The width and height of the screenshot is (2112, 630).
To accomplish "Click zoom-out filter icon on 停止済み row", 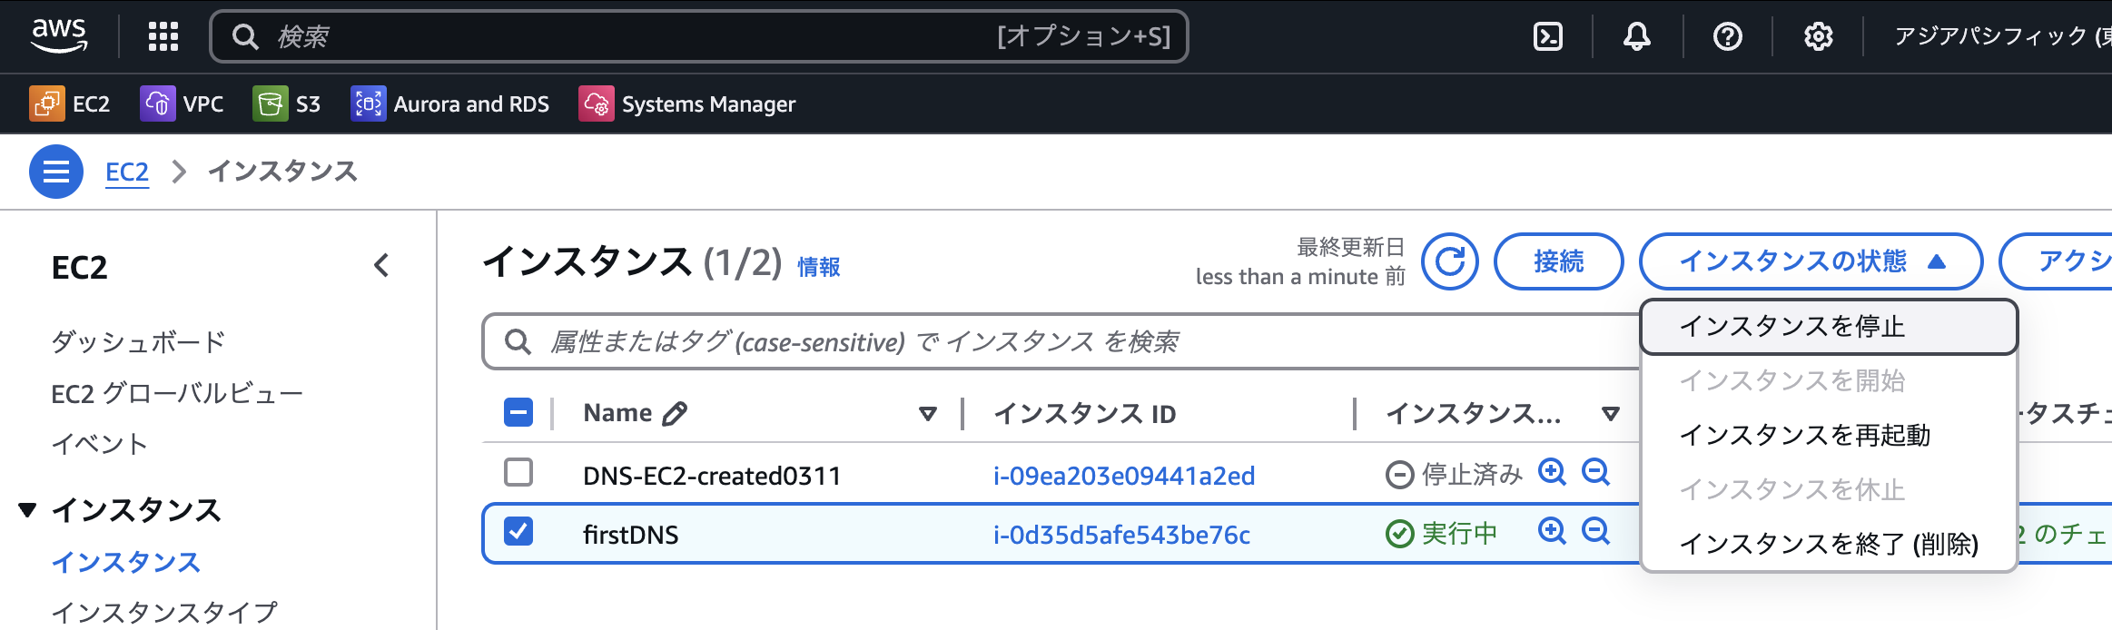I will tap(1595, 472).
